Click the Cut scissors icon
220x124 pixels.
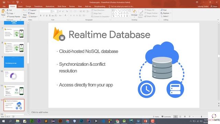pyautogui.click(x=8, y=10)
